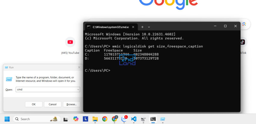Image resolution: width=256 pixels, height=124 pixels.
Task: Click the wmic logicaldisk command text
Action: click(x=158, y=46)
